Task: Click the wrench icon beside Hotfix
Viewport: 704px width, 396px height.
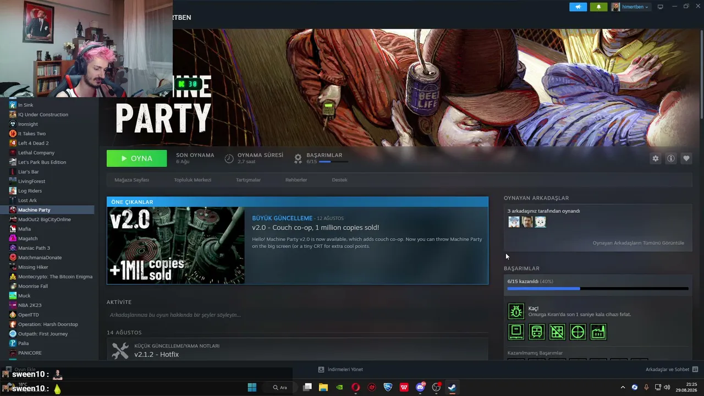Action: coord(120,351)
